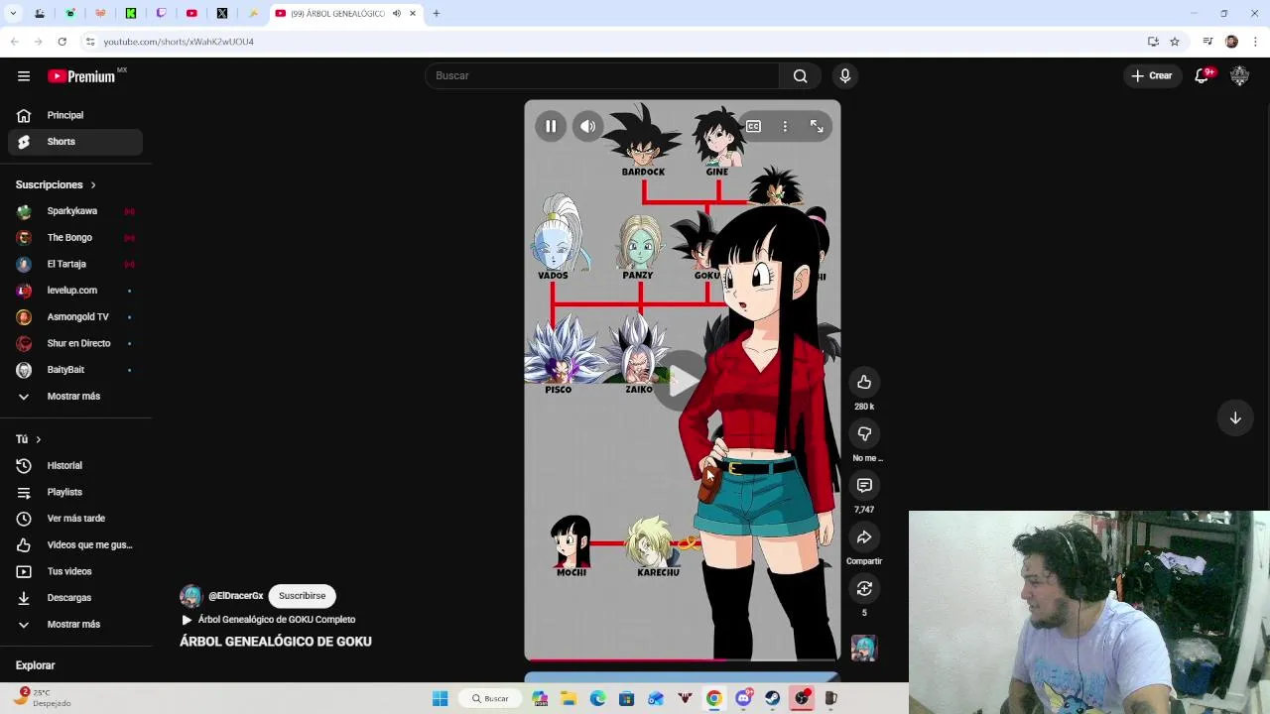Open a new browser tab
The height and width of the screenshot is (714, 1270).
coord(437,13)
